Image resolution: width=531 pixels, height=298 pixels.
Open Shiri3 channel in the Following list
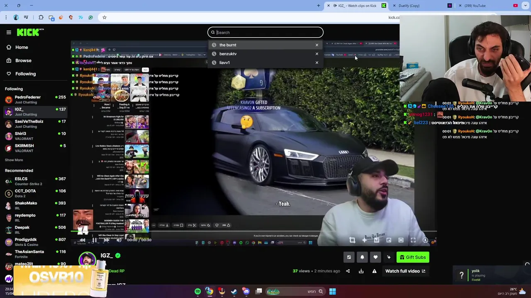click(x=35, y=136)
